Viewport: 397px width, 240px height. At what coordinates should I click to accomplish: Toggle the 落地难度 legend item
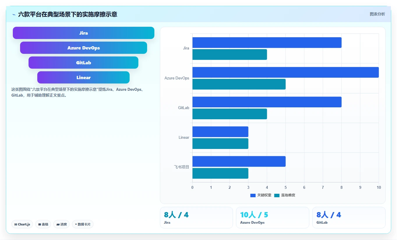[285, 195]
